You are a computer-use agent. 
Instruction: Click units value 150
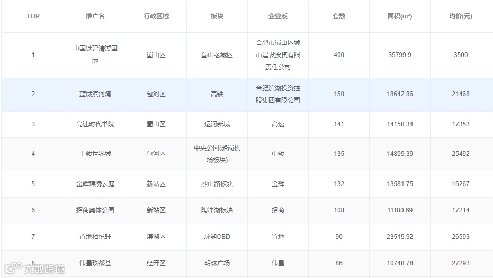click(339, 94)
